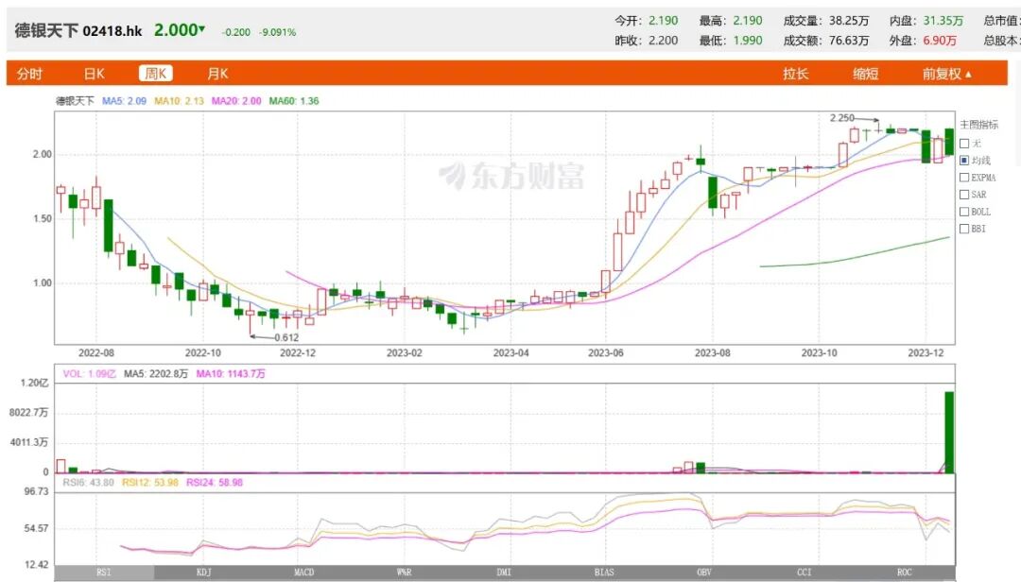
Task: Select the DMI indicator tab
Action: pyautogui.click(x=504, y=573)
